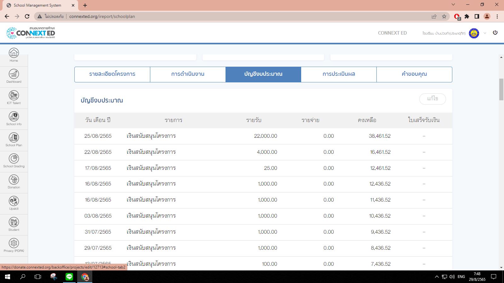The height and width of the screenshot is (283, 504).
Task: Expand the school account dropdown arrow
Action: point(485,33)
